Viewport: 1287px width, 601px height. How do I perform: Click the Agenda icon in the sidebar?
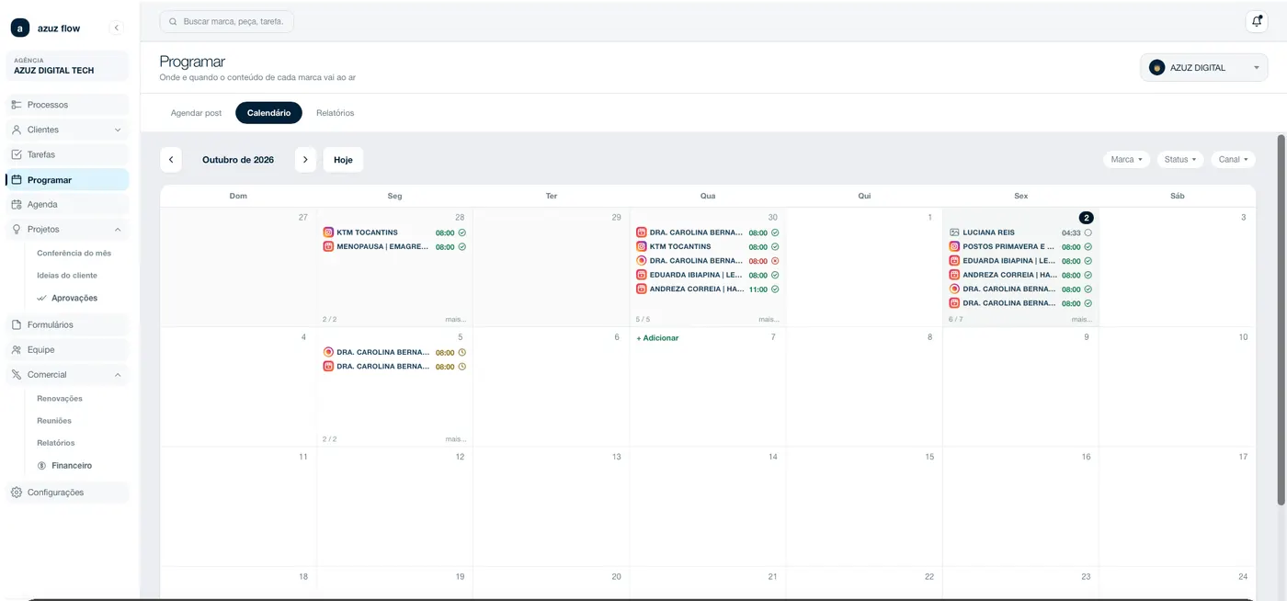tap(17, 204)
